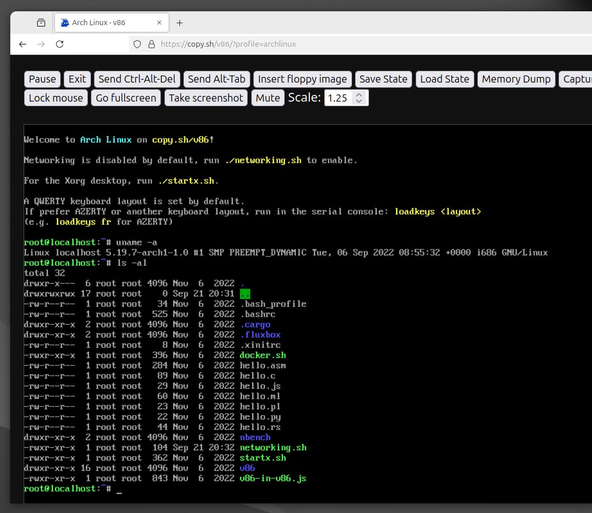Screen dimensions: 592x513
Task: Click the forward navigation arrow
Action: pos(41,44)
